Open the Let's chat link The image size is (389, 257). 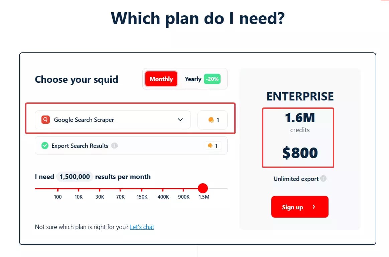[x=142, y=227]
